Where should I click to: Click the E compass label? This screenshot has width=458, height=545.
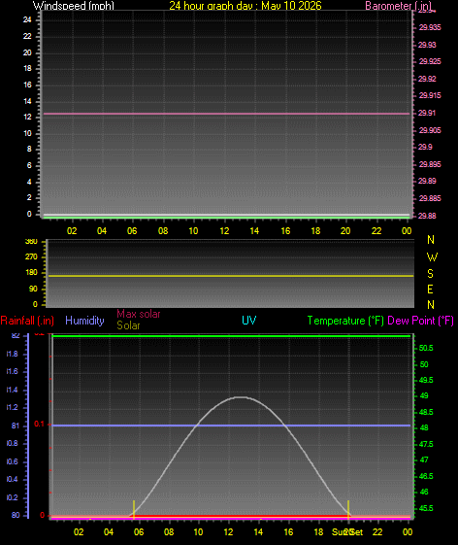click(x=430, y=290)
